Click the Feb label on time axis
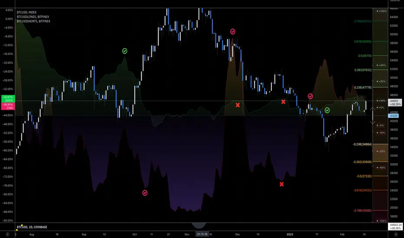Image resolution: width=404 pixels, height=238 pixels. (342, 235)
